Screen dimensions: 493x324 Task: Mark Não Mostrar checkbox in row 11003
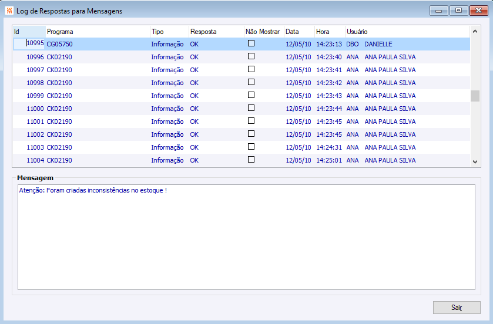click(x=251, y=146)
